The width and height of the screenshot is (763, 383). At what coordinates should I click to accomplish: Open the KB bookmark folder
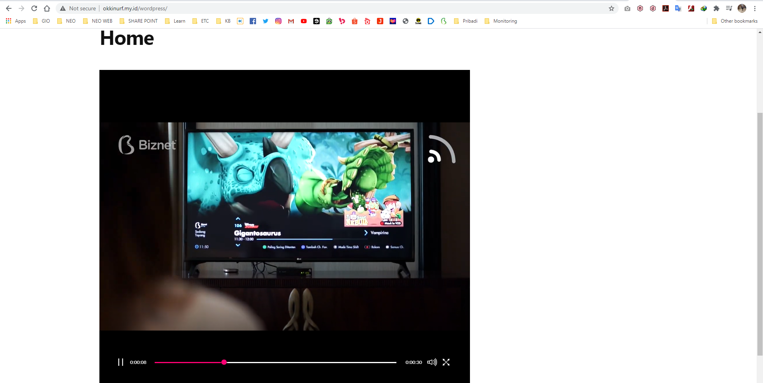223,21
